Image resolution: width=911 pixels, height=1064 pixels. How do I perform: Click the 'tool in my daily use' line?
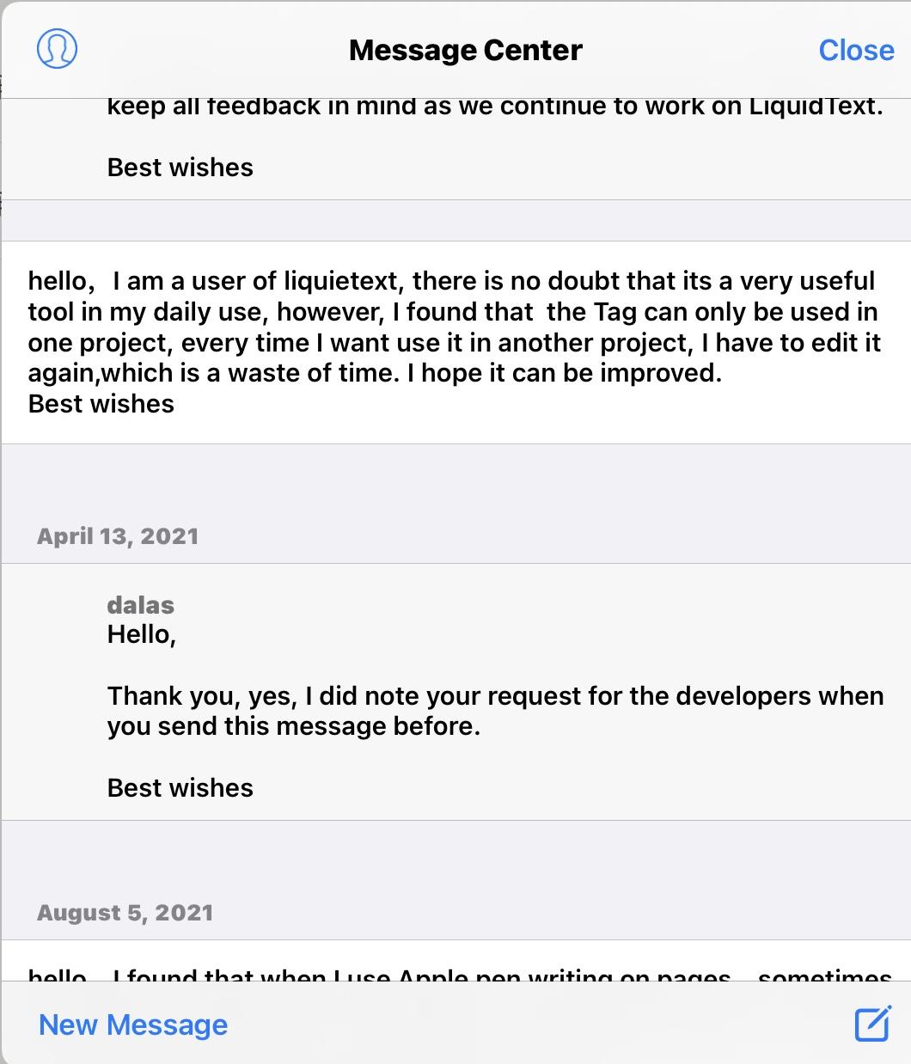click(452, 312)
